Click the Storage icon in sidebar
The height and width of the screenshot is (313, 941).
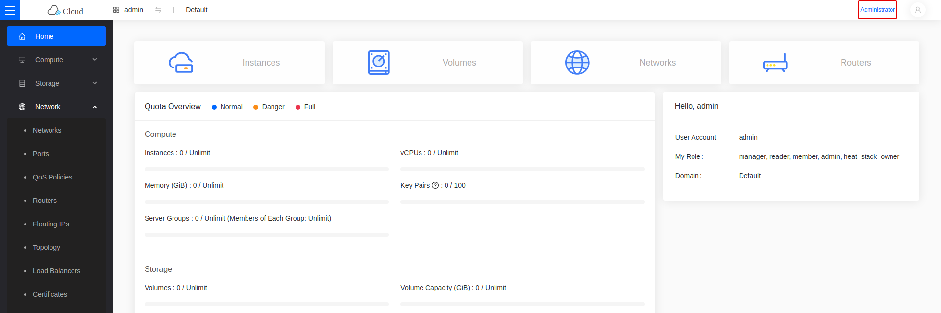click(22, 83)
